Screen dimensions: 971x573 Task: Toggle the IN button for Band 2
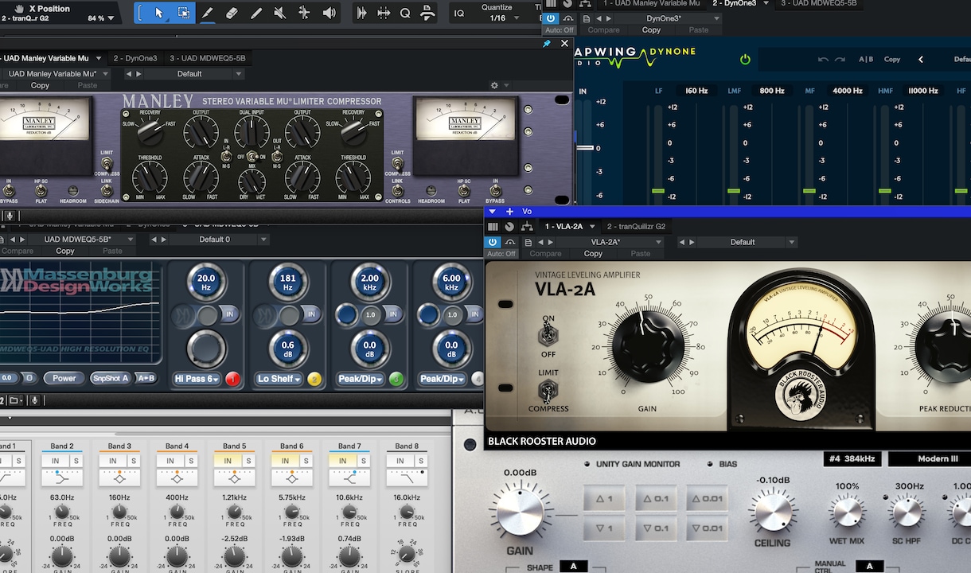(x=56, y=462)
